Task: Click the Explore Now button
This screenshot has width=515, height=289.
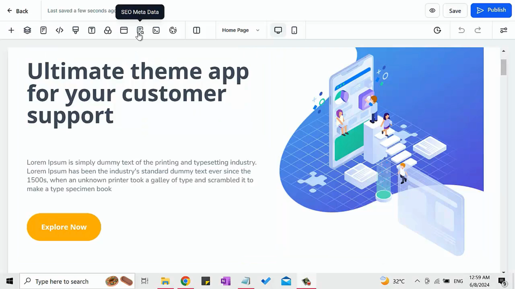Action: 64,227
